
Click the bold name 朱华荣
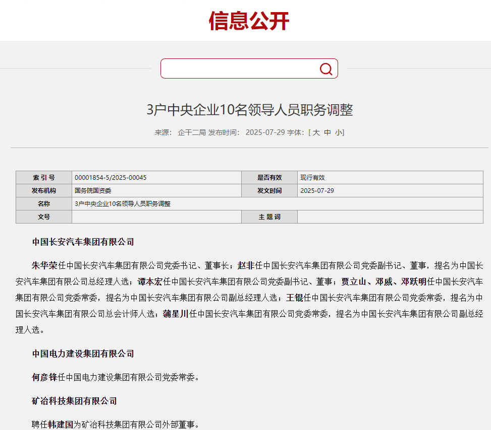click(44, 266)
